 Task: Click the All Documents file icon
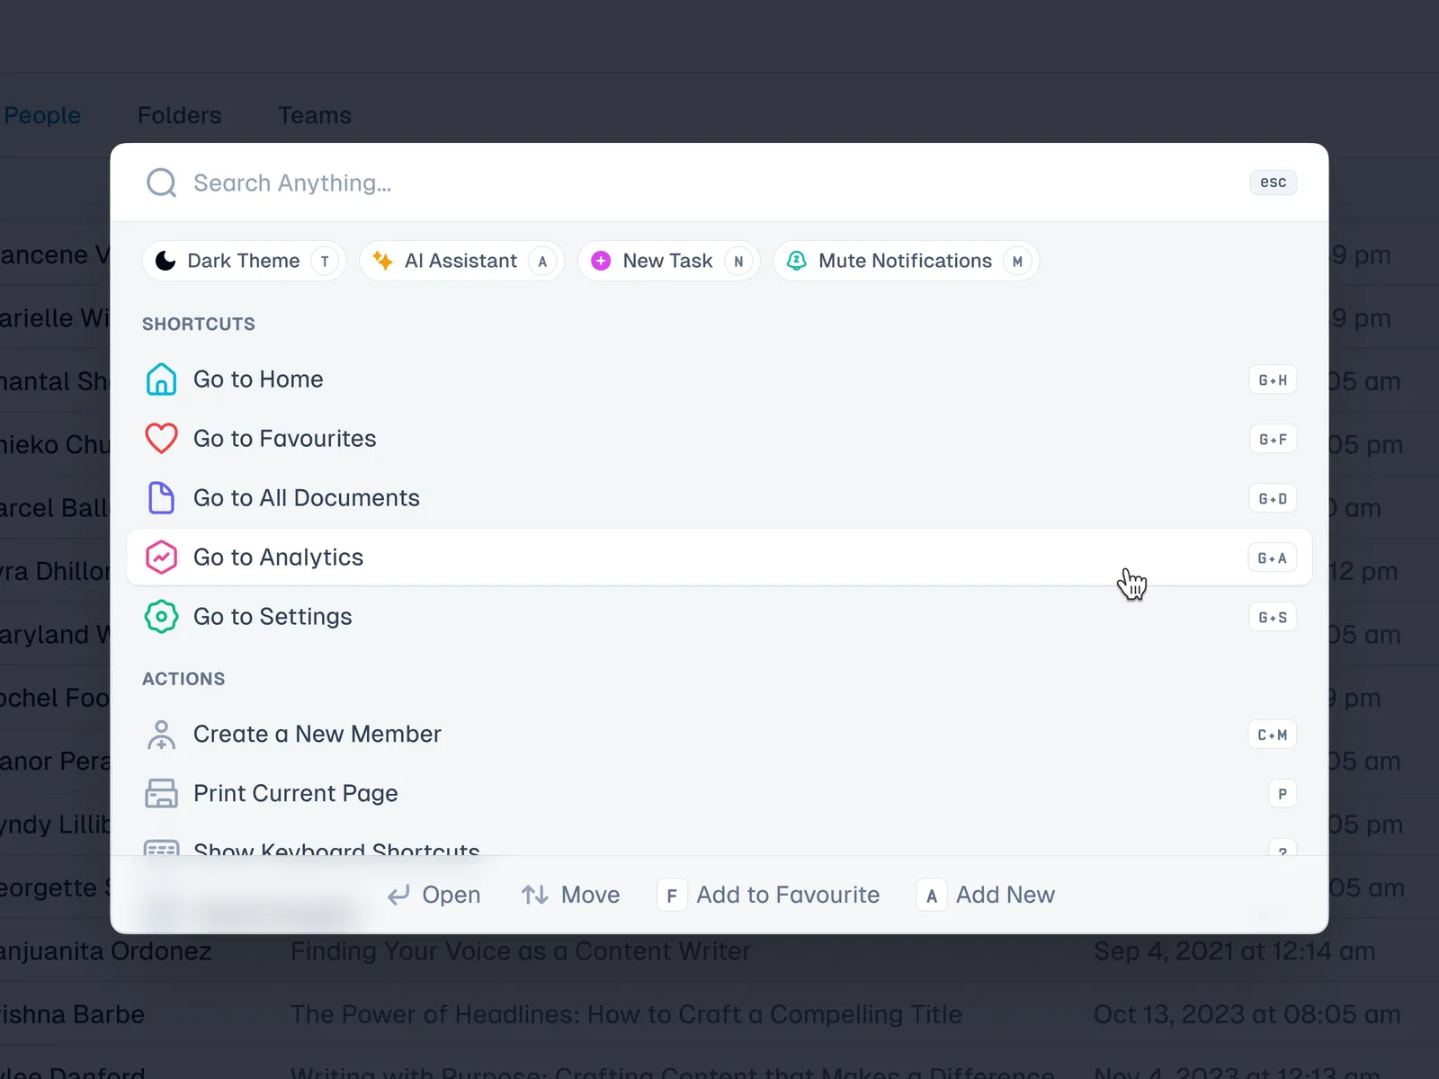(x=162, y=498)
